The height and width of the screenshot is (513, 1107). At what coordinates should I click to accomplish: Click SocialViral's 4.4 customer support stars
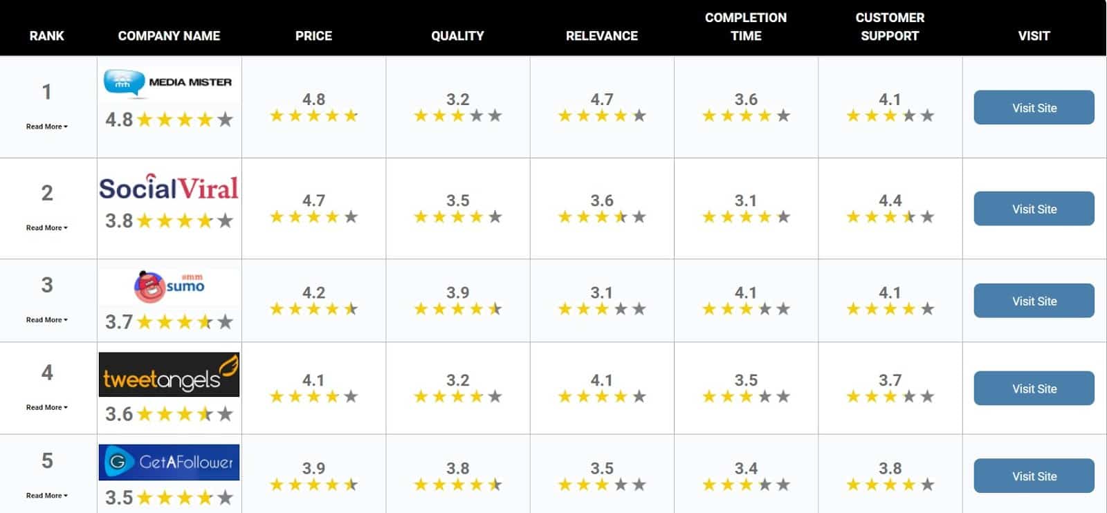pos(890,217)
